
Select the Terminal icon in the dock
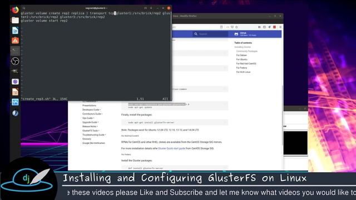[x=15, y=51]
